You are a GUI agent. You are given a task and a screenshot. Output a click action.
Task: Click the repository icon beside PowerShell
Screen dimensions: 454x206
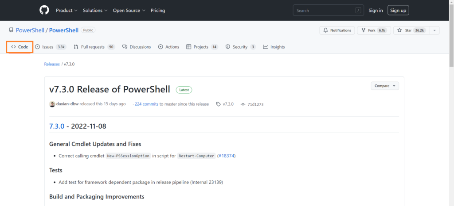11,30
